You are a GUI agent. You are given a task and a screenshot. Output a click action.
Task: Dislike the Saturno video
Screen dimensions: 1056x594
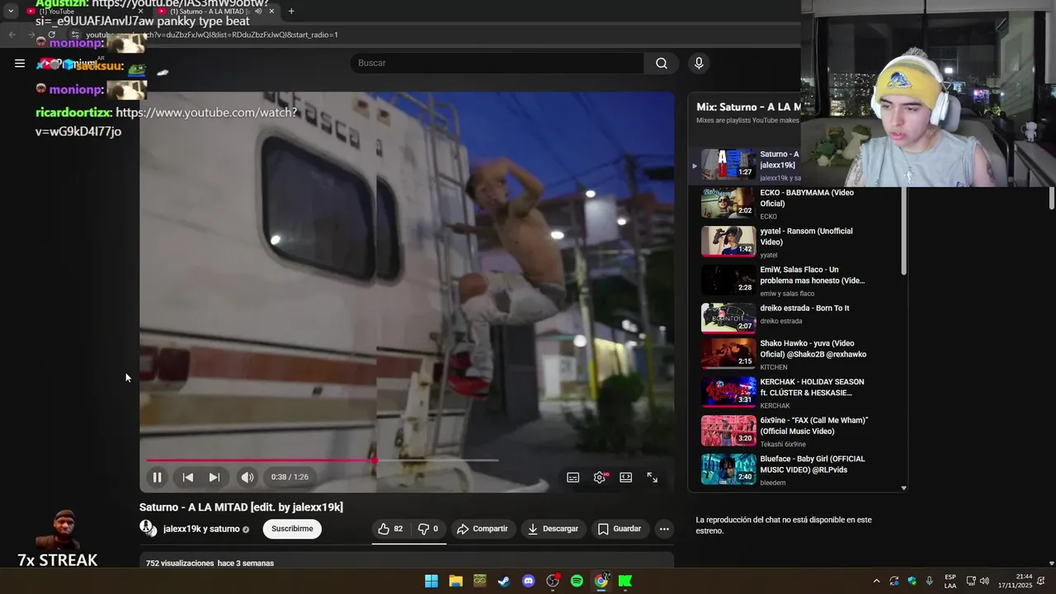click(x=428, y=529)
